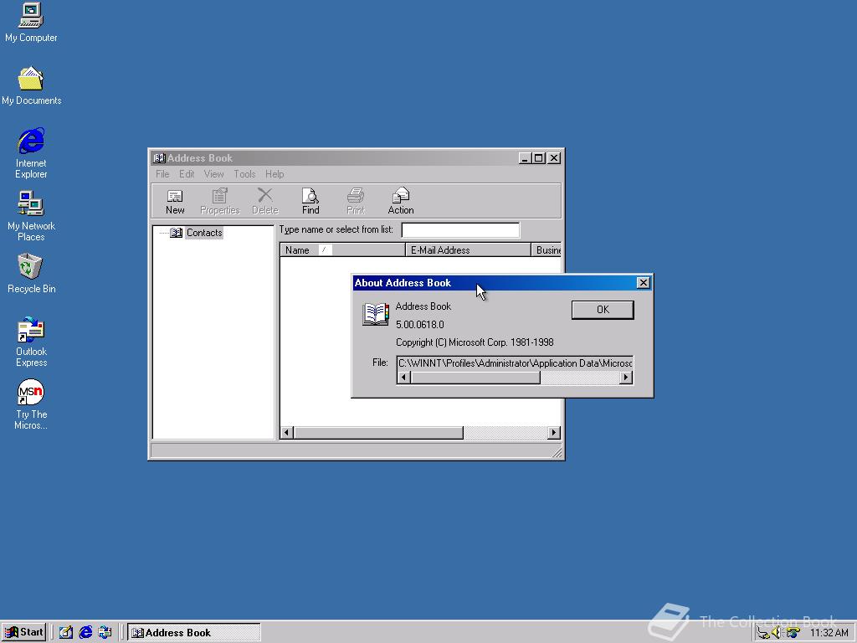Click the Address Book icon in About dialog
Screen dimensions: 857x643
coord(376,315)
